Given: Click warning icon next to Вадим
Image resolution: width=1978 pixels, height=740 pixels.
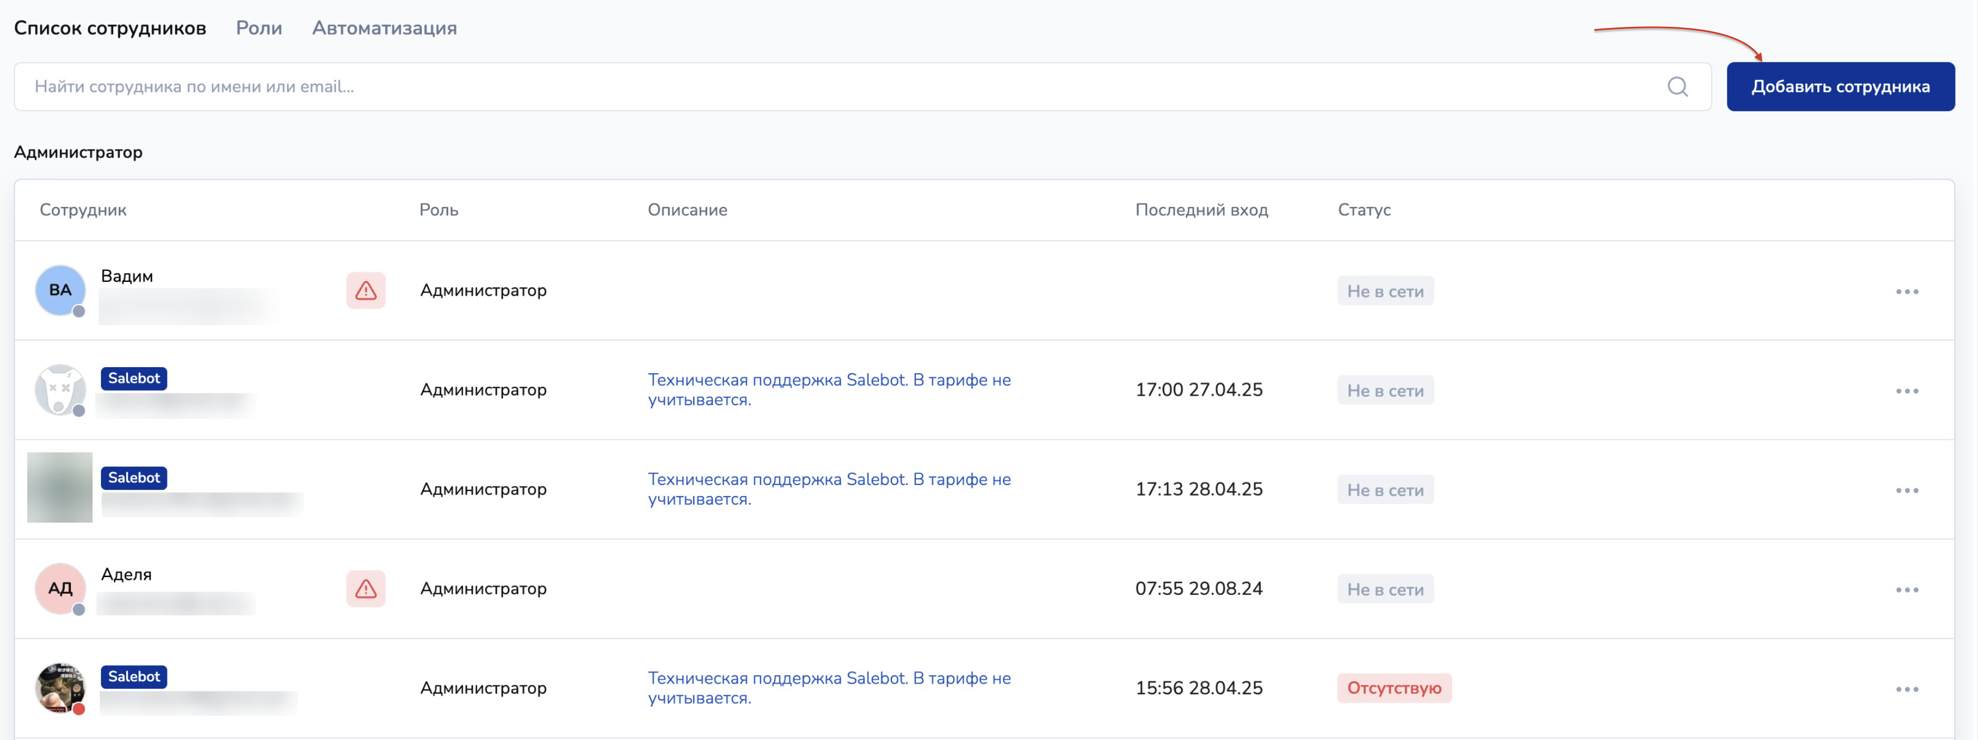Looking at the screenshot, I should click(366, 290).
